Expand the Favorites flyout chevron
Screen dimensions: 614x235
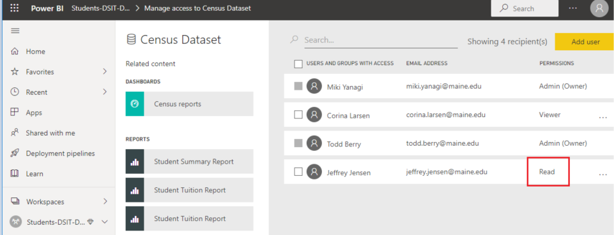click(x=105, y=71)
